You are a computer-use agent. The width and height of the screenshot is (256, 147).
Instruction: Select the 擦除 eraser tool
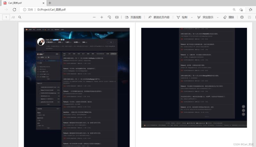pyautogui.click(x=228, y=17)
